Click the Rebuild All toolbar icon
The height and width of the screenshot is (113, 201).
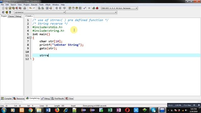[80, 8]
